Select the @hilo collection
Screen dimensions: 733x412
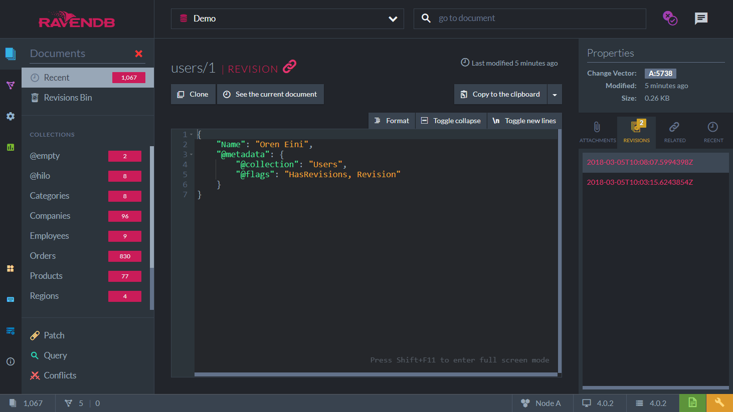click(x=85, y=176)
